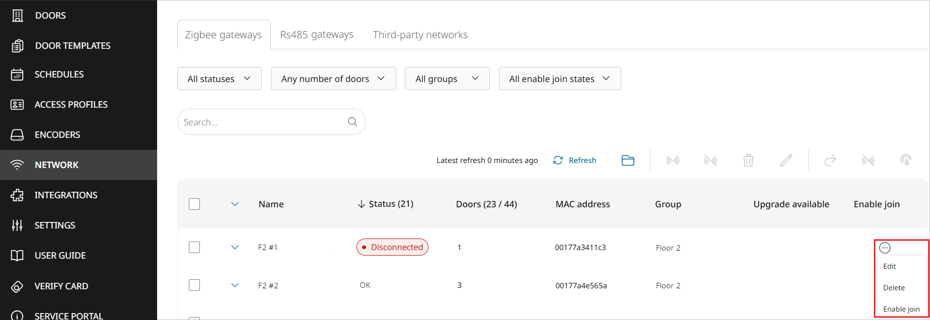Open the groups folder icon in toolbar
The height and width of the screenshot is (320, 930).
[628, 161]
